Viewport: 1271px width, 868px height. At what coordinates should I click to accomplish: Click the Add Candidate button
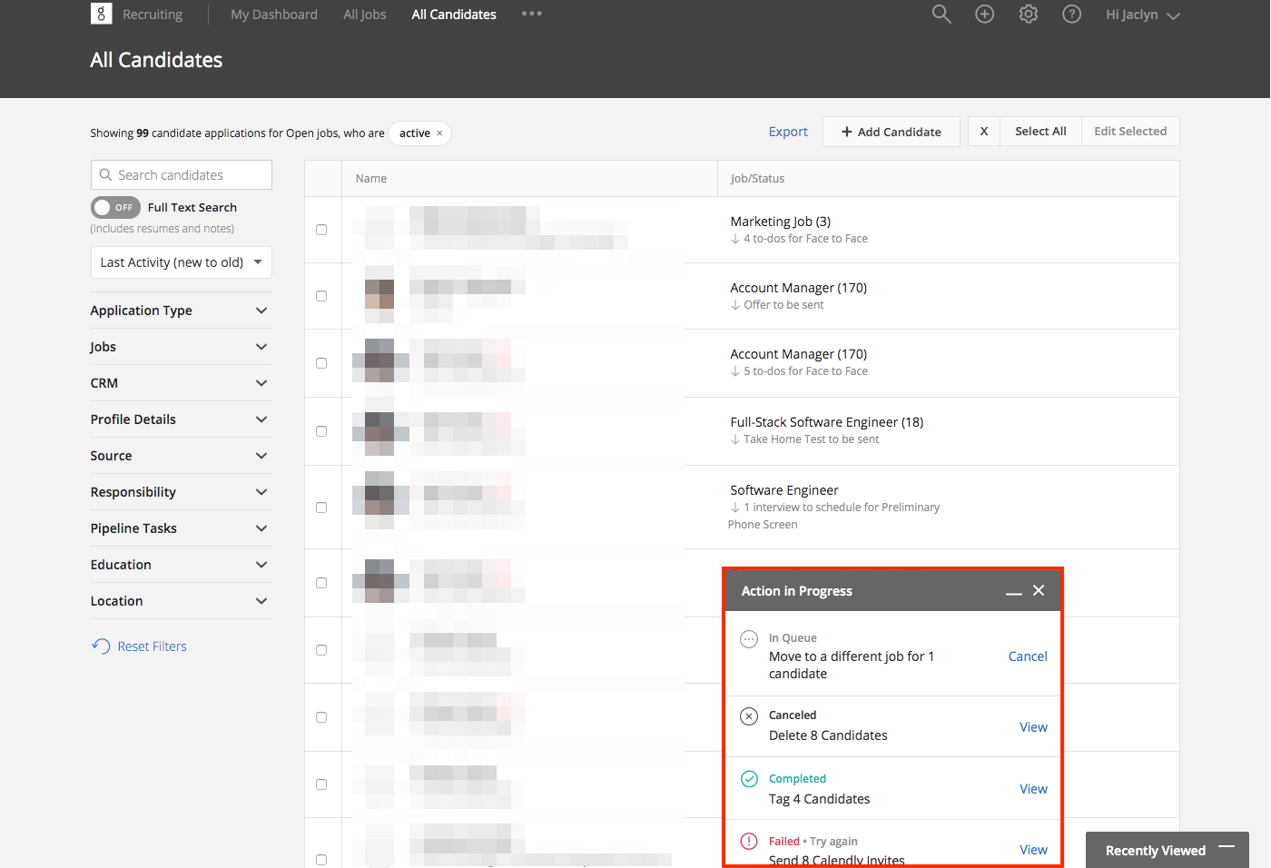(892, 132)
